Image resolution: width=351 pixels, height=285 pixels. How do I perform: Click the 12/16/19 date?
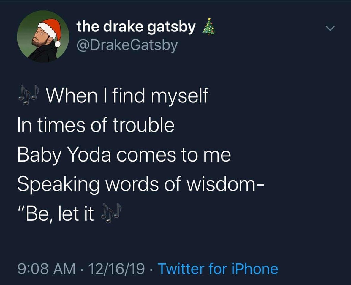click(116, 269)
